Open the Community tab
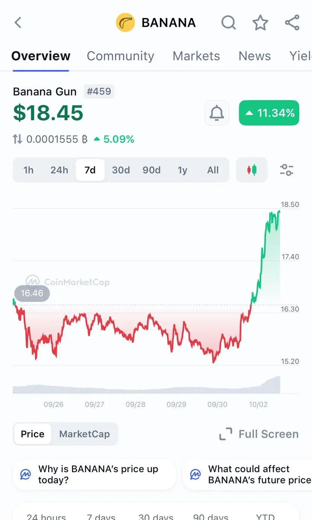 tap(120, 56)
